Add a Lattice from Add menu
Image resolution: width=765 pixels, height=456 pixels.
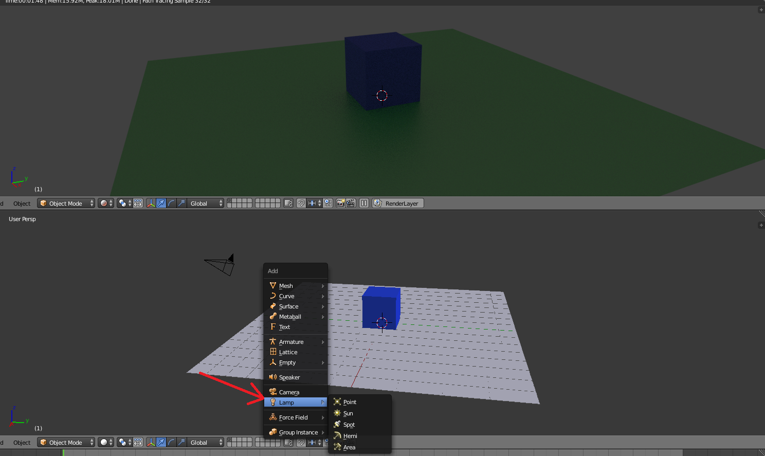296,352
